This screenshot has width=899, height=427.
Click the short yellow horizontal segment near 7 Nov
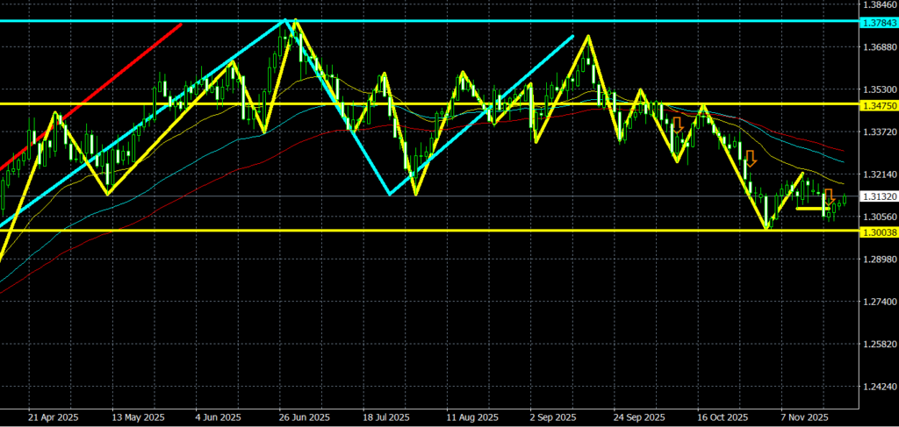(809, 209)
